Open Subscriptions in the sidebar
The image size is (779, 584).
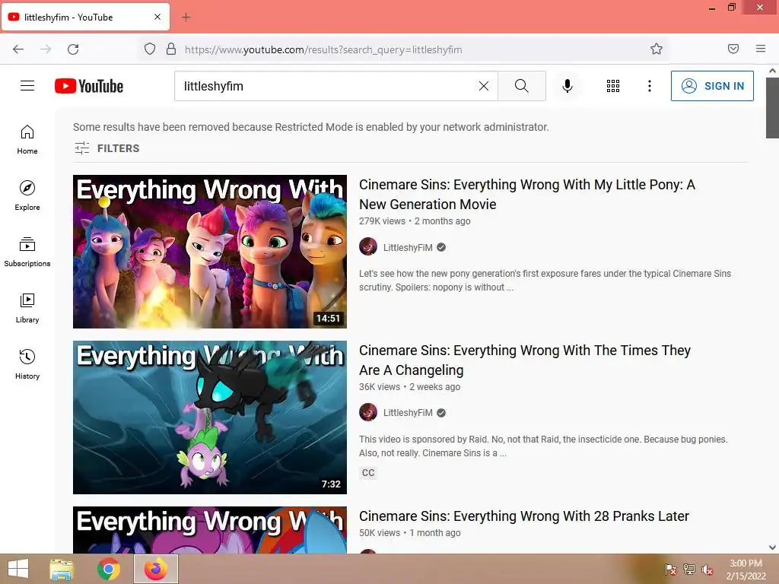[27, 252]
